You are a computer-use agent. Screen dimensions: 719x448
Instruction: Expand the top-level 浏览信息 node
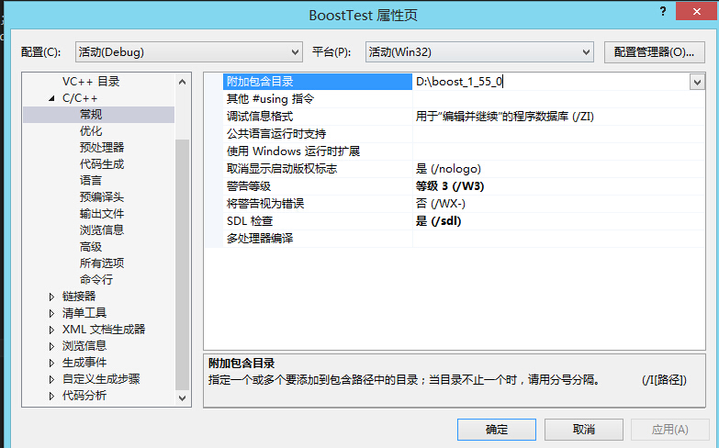click(x=51, y=346)
